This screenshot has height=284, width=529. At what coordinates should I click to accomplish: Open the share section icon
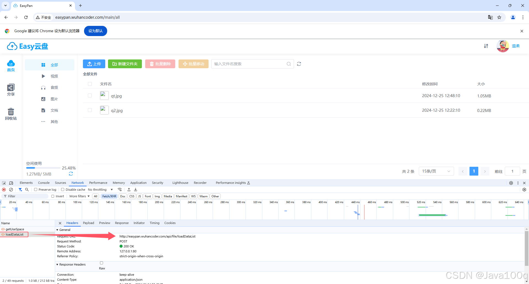point(11,88)
